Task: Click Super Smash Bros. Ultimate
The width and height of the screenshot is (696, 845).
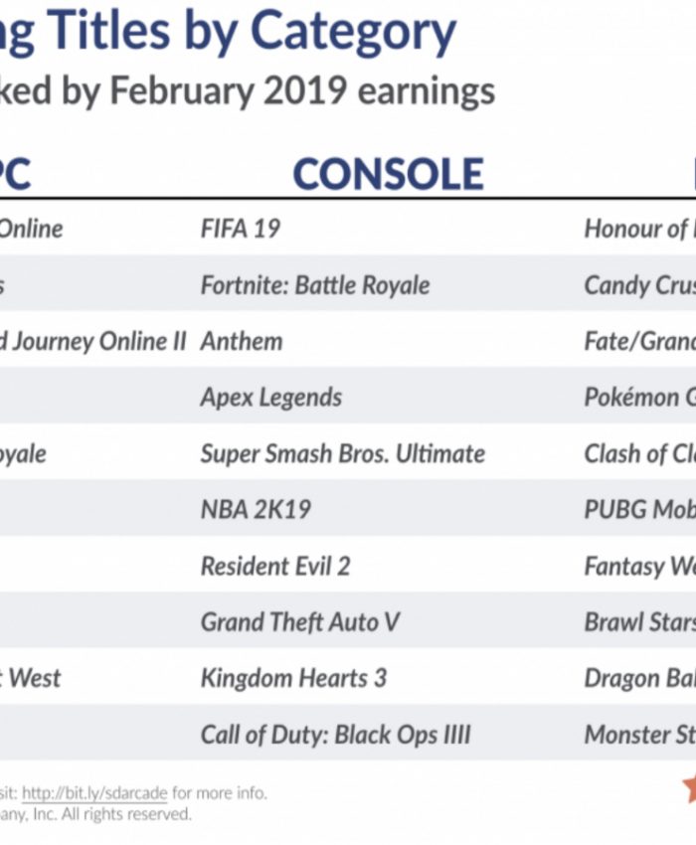Action: 343,453
